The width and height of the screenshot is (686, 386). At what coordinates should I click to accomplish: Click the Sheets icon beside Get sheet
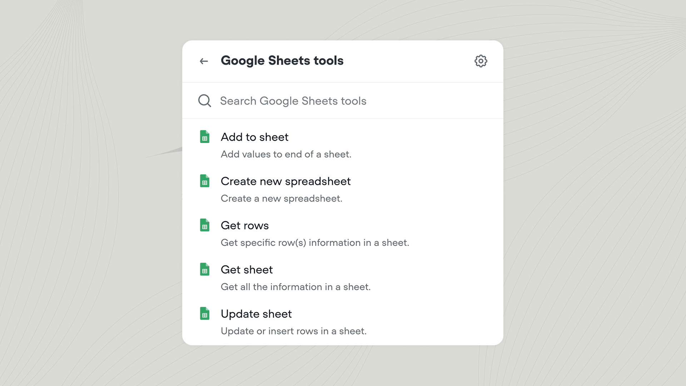205,269
